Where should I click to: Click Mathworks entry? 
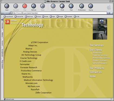(28, 77)
